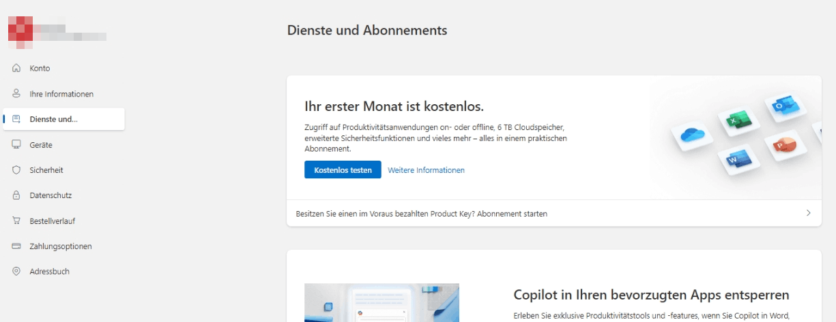The image size is (836, 322).
Task: Click the Sicherheit shield icon
Action: pos(17,170)
